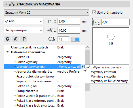Click the marker pen icon

51,39
